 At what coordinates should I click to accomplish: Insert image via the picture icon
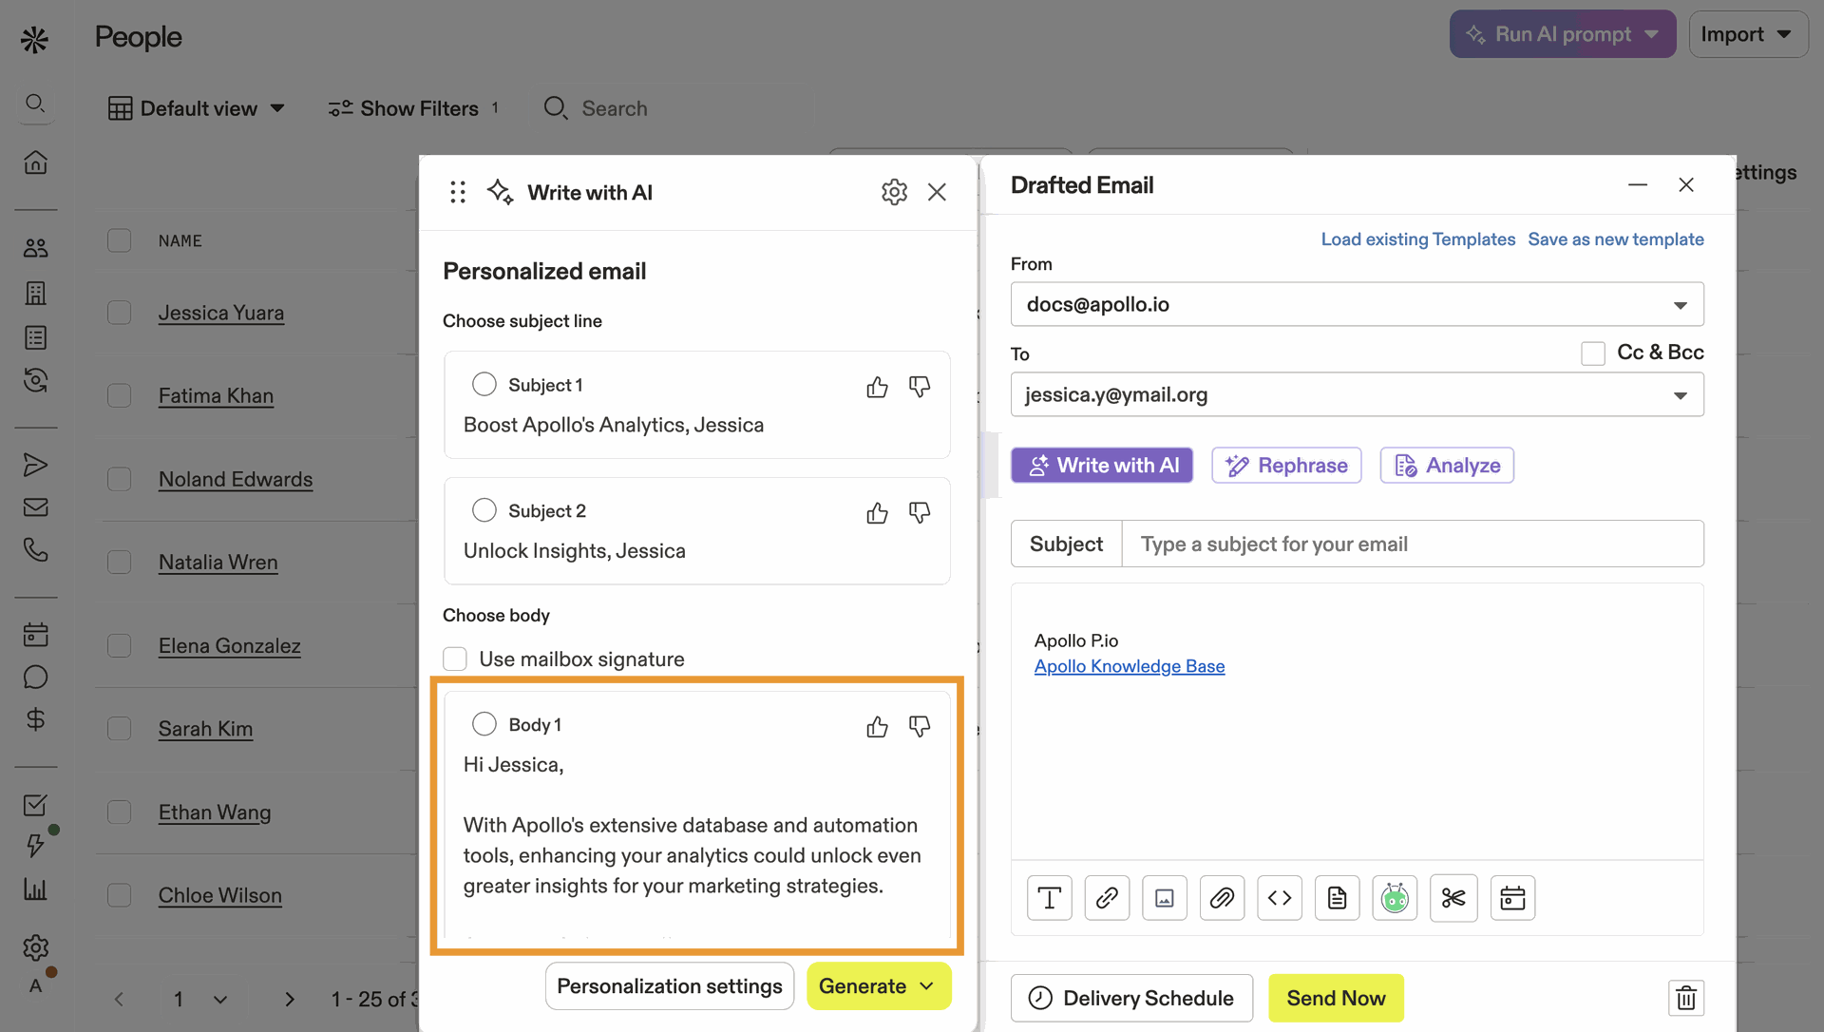[x=1165, y=898]
